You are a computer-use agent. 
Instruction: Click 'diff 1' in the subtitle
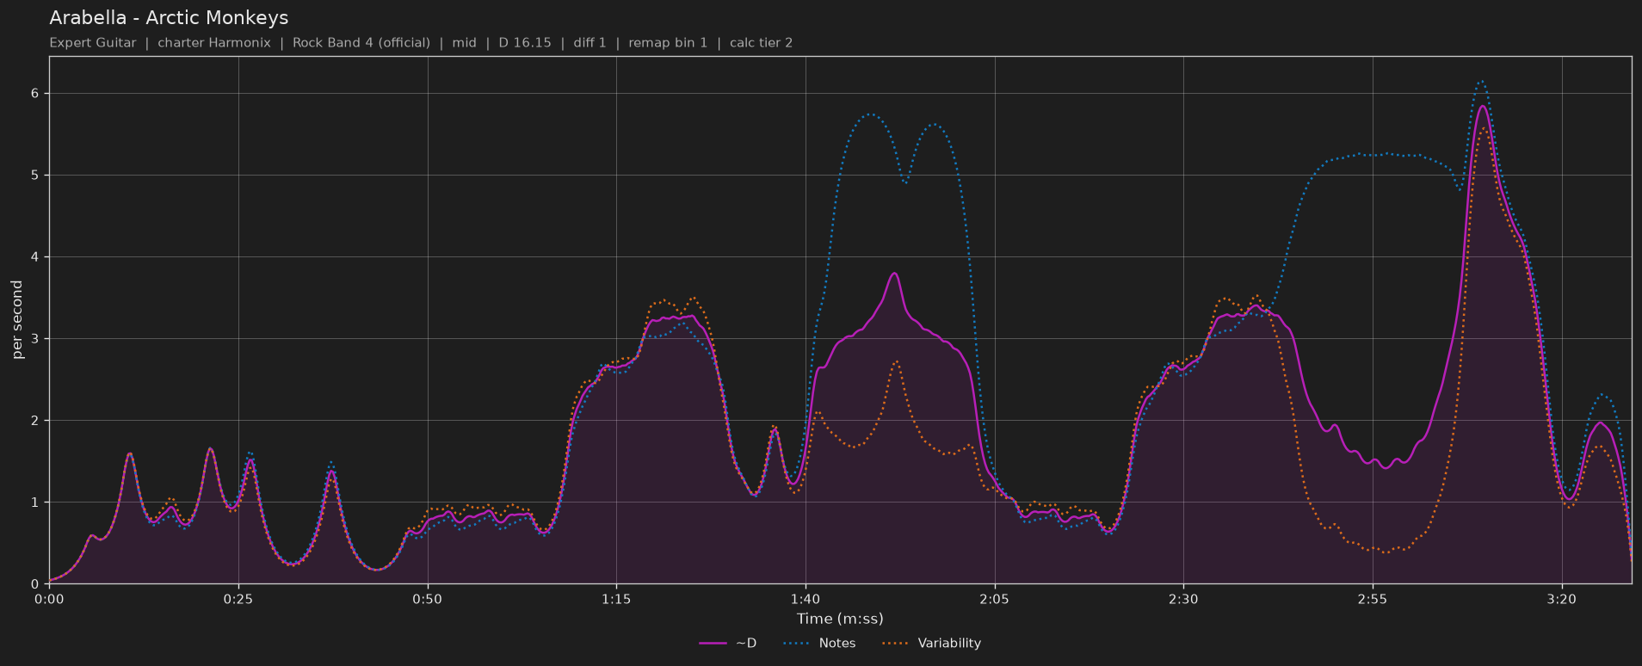point(590,43)
